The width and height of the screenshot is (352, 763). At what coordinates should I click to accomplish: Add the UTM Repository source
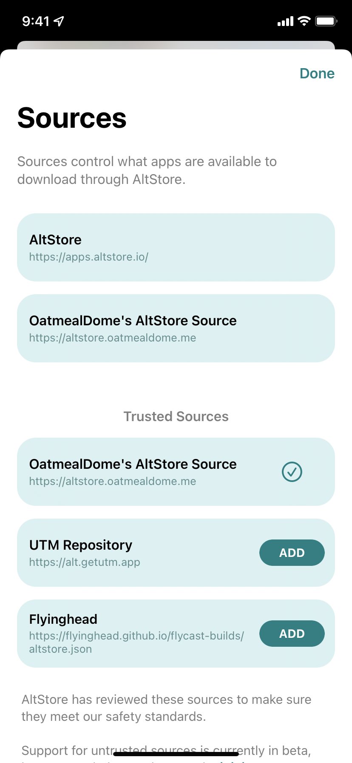tap(292, 553)
